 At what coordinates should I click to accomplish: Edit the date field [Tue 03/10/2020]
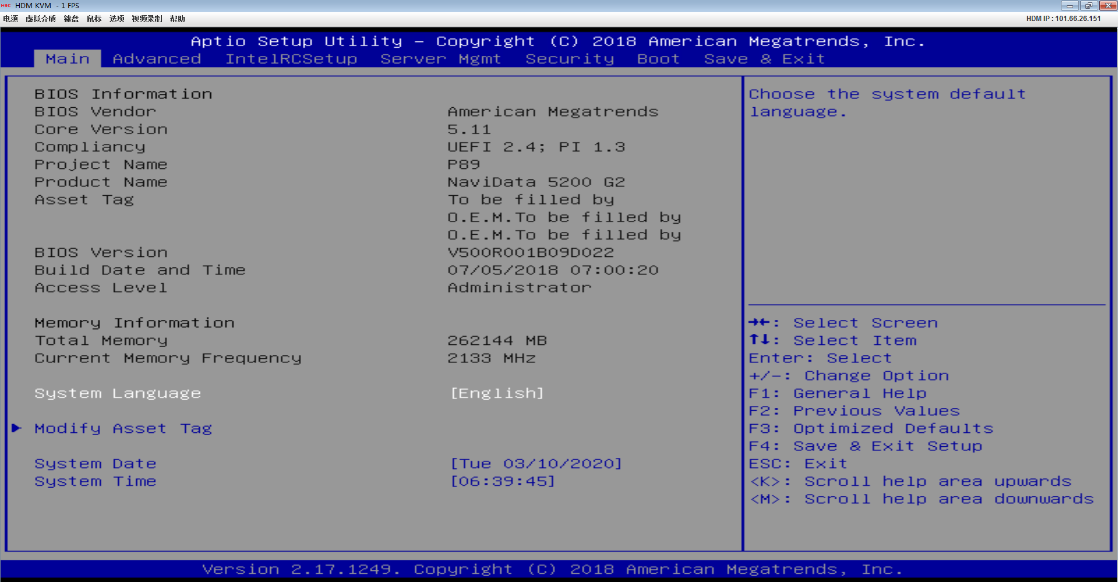pos(536,464)
